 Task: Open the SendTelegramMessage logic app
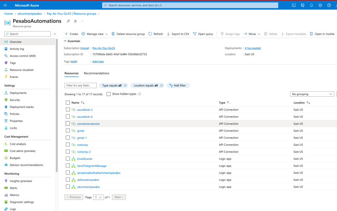[x=92, y=166]
